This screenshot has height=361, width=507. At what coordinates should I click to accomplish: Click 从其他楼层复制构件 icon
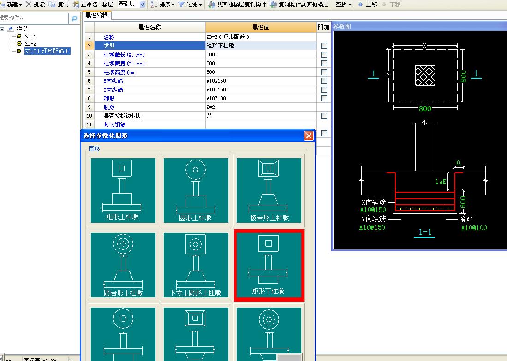click(x=211, y=5)
